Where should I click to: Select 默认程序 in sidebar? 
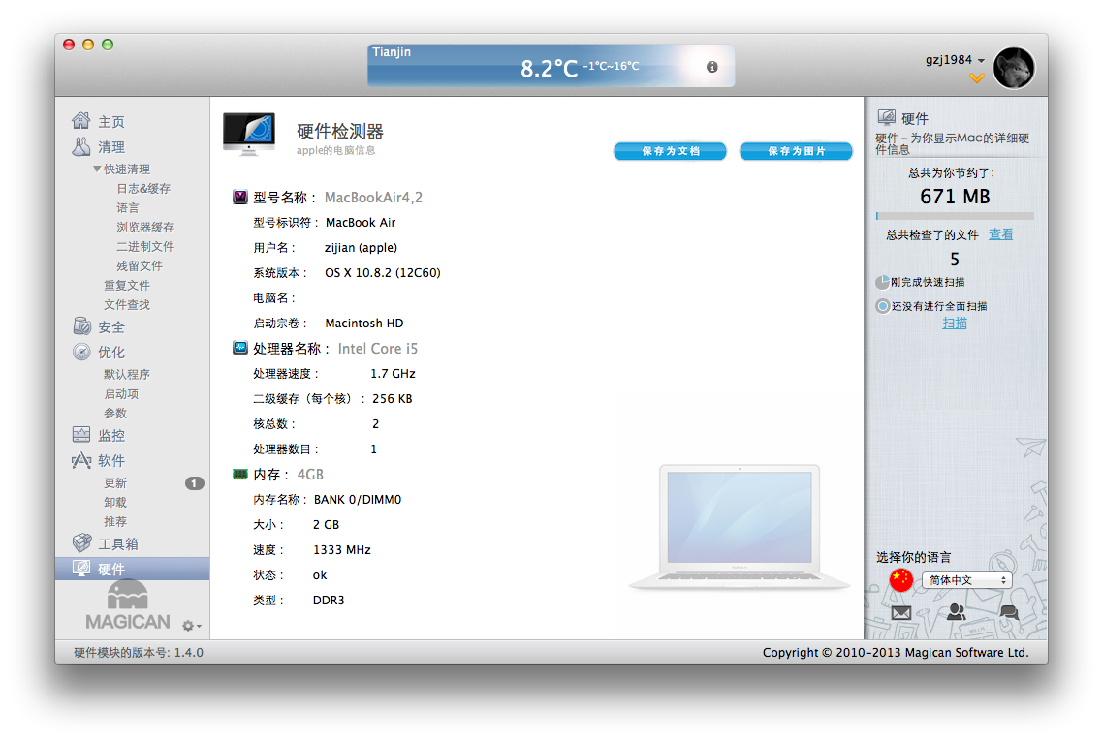(127, 374)
